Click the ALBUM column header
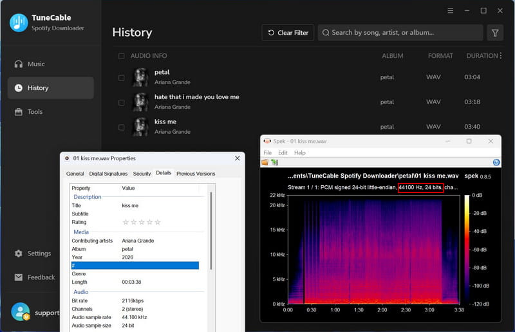 tap(393, 56)
